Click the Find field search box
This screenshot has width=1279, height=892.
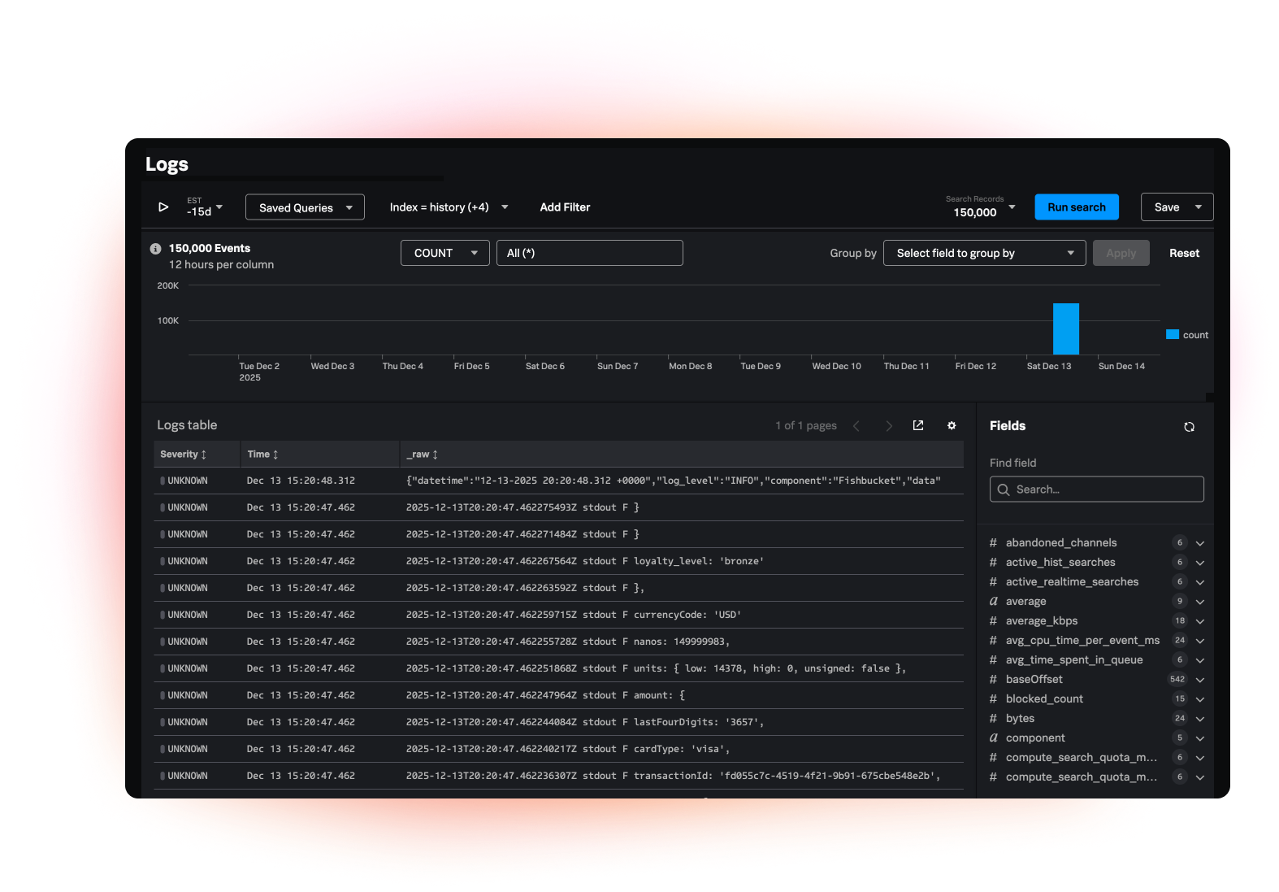tap(1097, 490)
